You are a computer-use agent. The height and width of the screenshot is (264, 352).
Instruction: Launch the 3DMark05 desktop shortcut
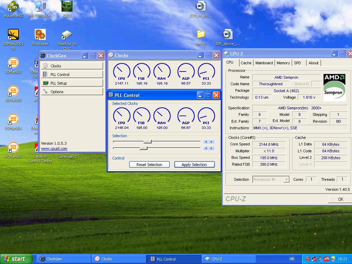pos(13,94)
